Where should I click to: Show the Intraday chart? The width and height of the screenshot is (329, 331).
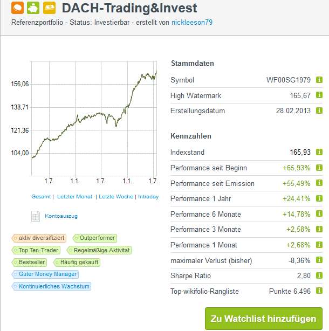(148, 197)
